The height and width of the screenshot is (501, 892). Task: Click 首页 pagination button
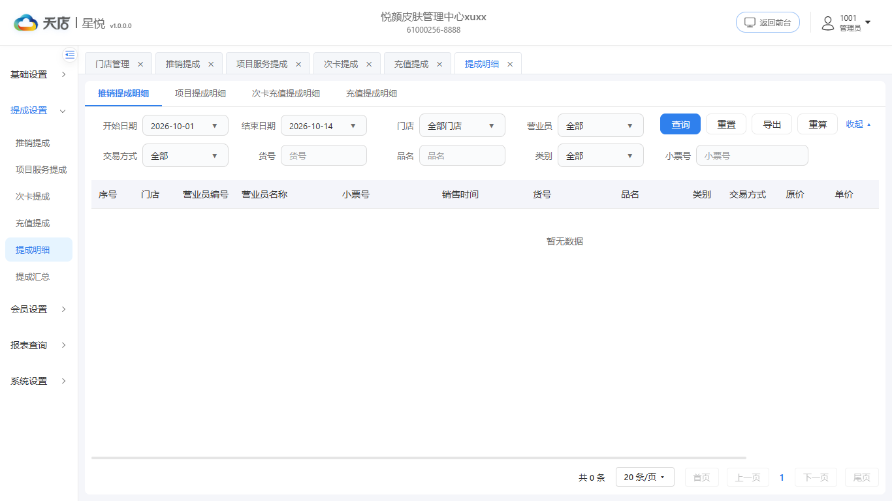702,478
